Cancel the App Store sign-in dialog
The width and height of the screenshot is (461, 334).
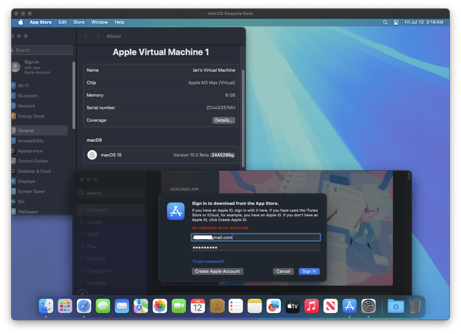tap(283, 271)
